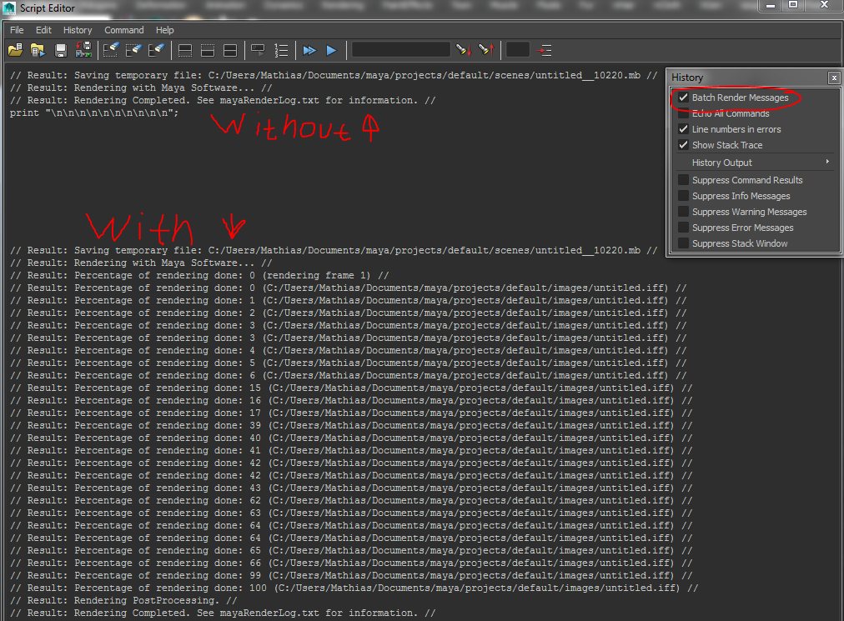Toggle the Show Line Numbers icon
Image resolution: width=844 pixels, height=621 pixels.
click(281, 51)
